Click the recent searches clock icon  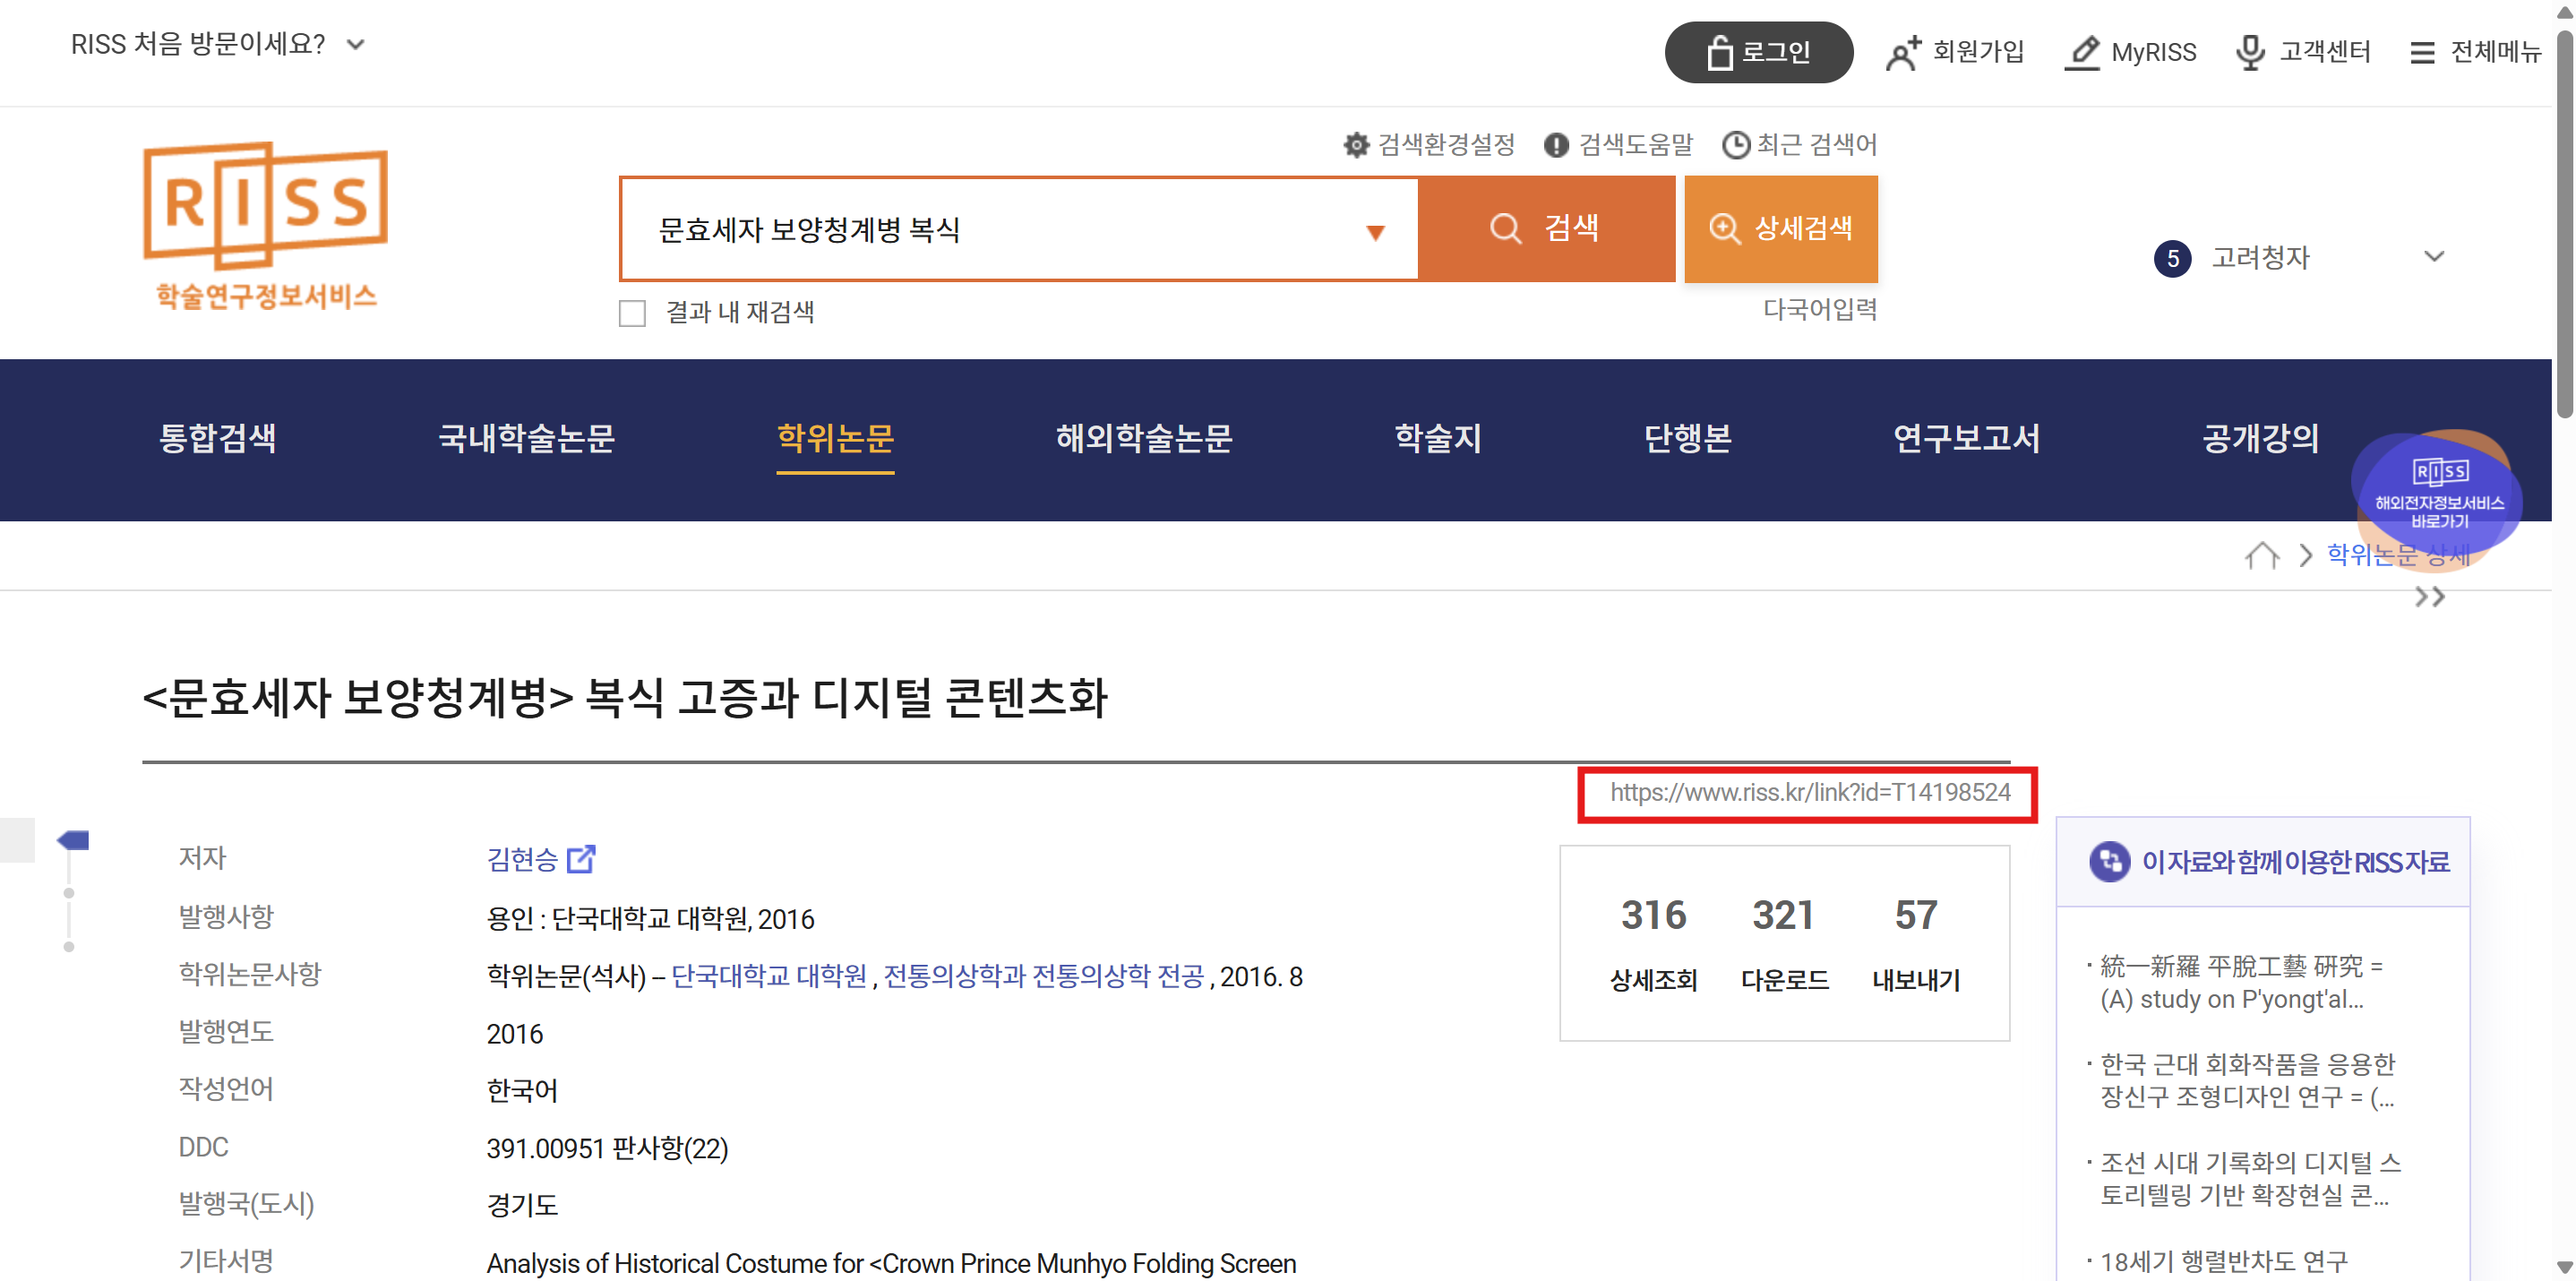(x=1735, y=145)
